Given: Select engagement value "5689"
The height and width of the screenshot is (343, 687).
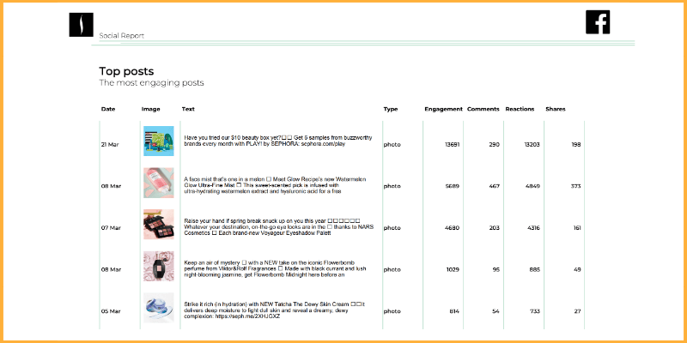Looking at the screenshot, I should click(453, 186).
